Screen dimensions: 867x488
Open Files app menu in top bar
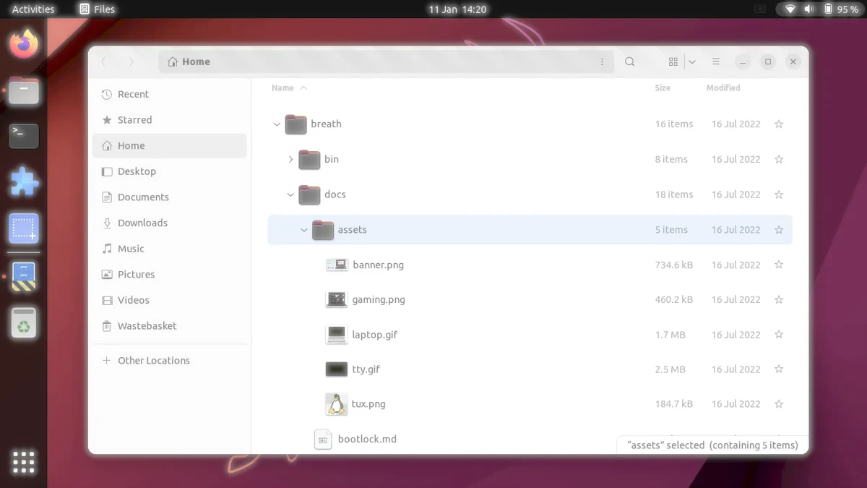97,9
